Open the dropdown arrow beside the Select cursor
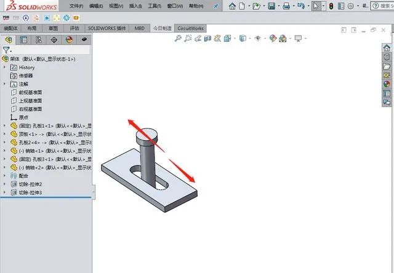Image resolution: width=394 pixels, height=273 pixels. (x=323, y=6)
